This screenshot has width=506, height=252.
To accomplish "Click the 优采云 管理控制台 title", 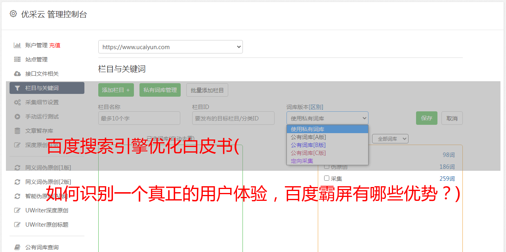I will [x=54, y=14].
